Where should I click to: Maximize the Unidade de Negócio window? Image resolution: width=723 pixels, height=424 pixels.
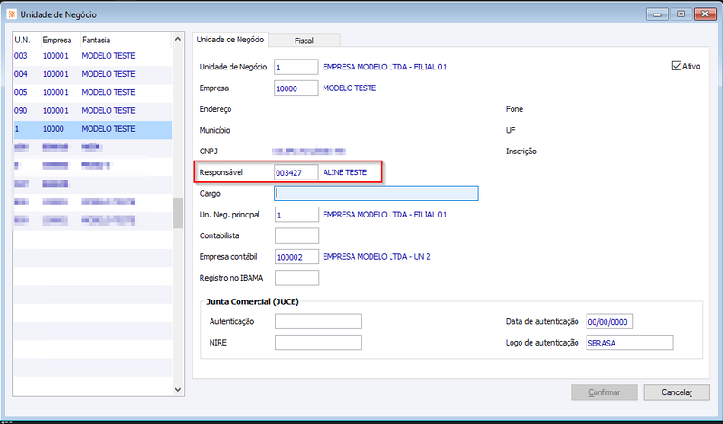(681, 14)
